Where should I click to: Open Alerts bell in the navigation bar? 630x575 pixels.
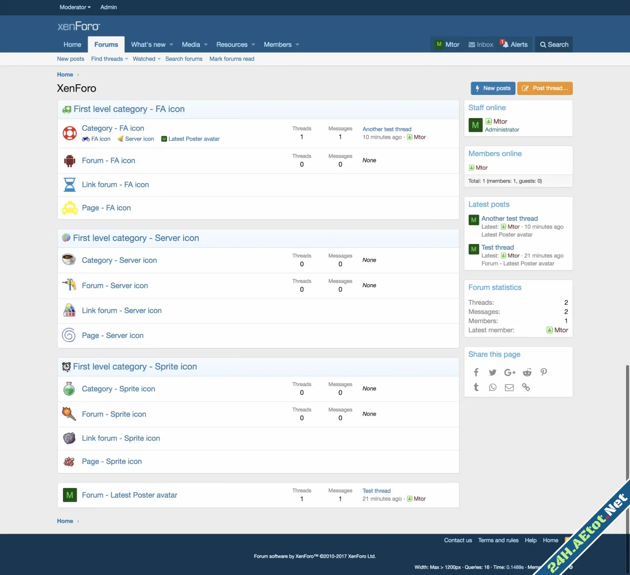tap(514, 44)
